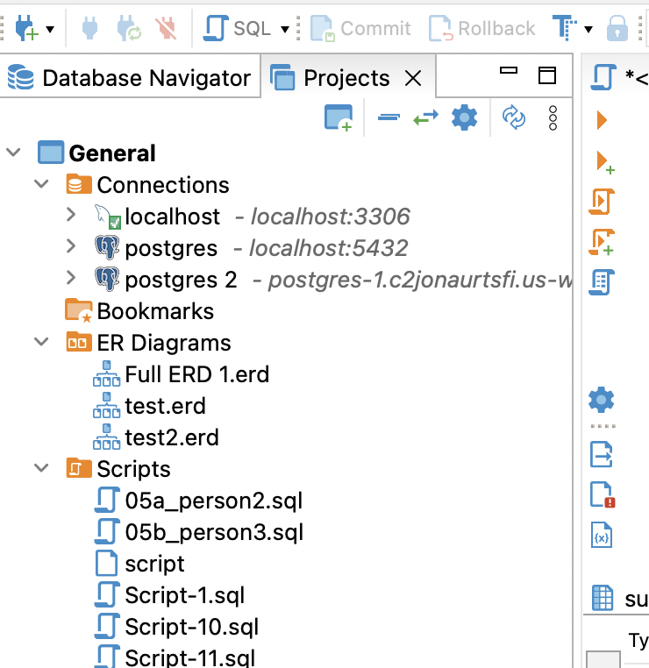This screenshot has height=668, width=649.
Task: Execute SQL statement with orange arrow
Action: pos(602,119)
